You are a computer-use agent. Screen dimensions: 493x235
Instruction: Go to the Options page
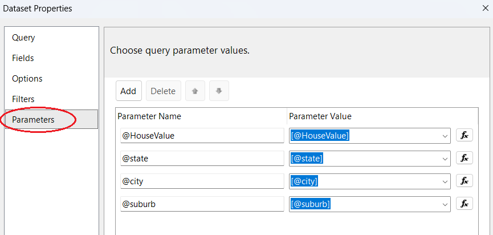(x=27, y=79)
